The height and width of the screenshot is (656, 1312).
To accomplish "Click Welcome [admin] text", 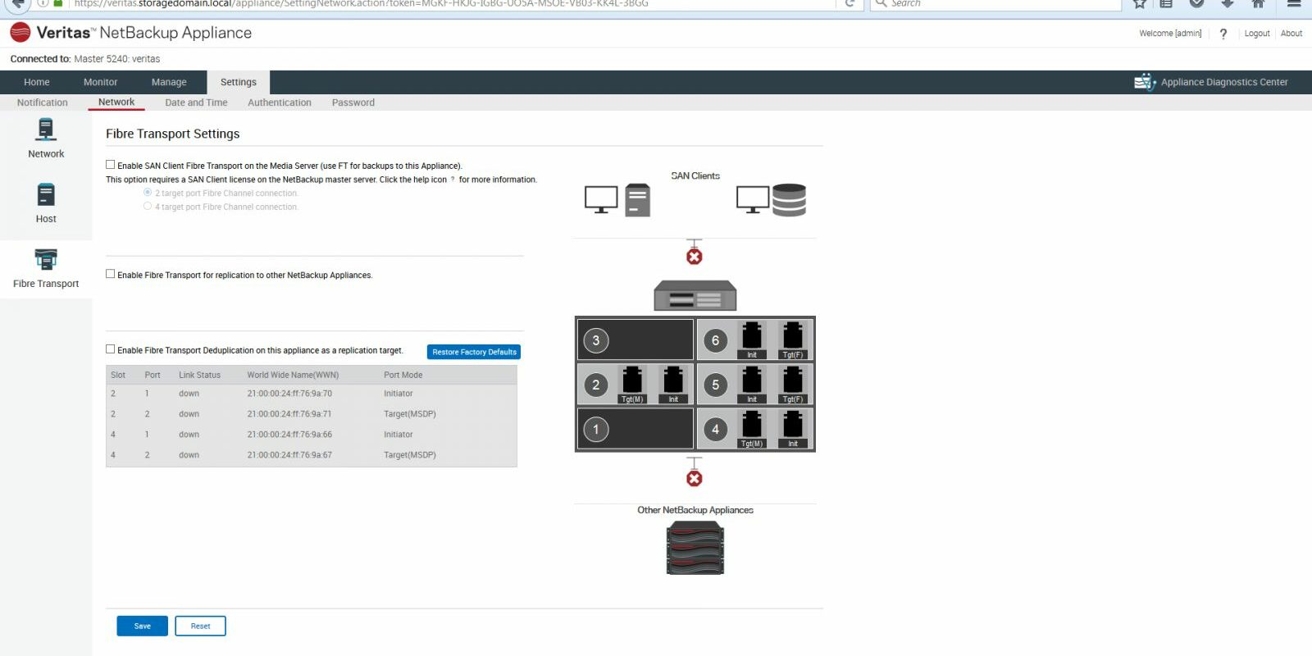I will [1170, 34].
